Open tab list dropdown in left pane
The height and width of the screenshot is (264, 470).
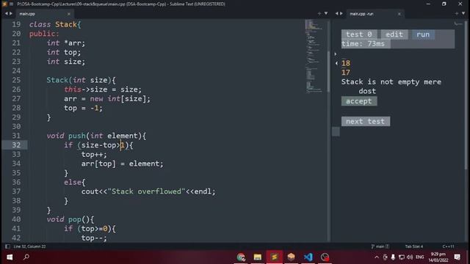326,13
